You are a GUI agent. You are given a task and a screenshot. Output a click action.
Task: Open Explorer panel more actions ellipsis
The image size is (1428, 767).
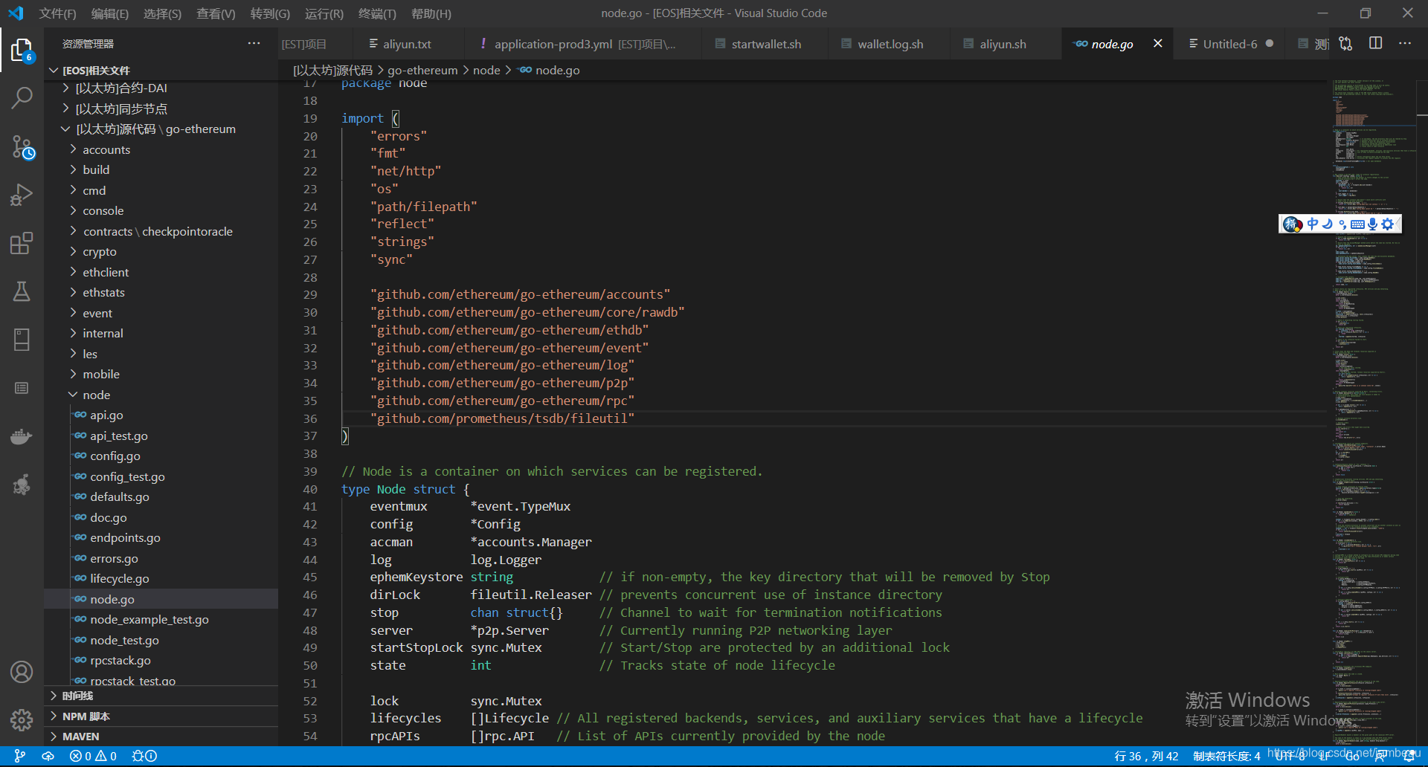[254, 43]
